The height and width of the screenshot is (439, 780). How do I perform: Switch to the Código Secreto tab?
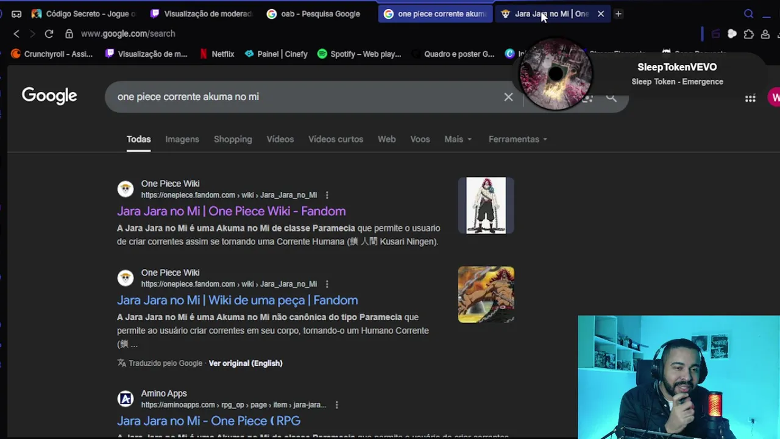pyautogui.click(x=83, y=13)
